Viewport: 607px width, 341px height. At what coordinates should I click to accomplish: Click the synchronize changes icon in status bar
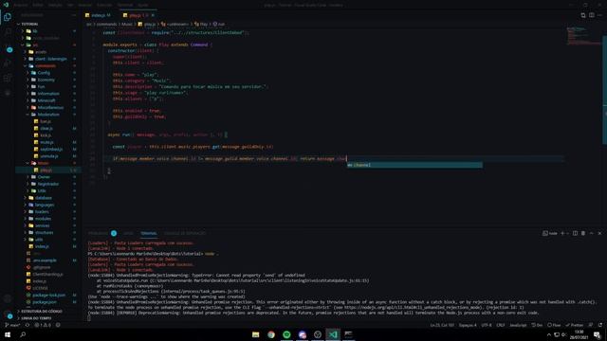pyautogui.click(x=28, y=325)
